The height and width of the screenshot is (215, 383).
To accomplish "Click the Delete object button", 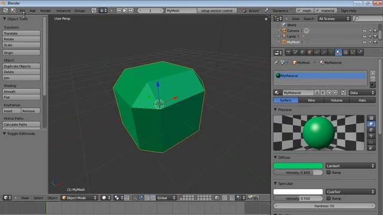I will click(x=22, y=72).
